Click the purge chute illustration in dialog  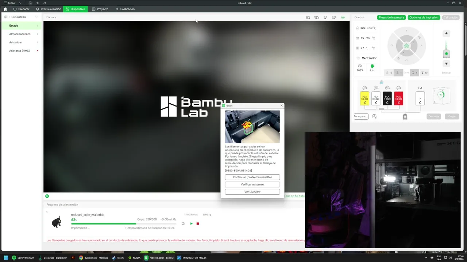pos(252,127)
